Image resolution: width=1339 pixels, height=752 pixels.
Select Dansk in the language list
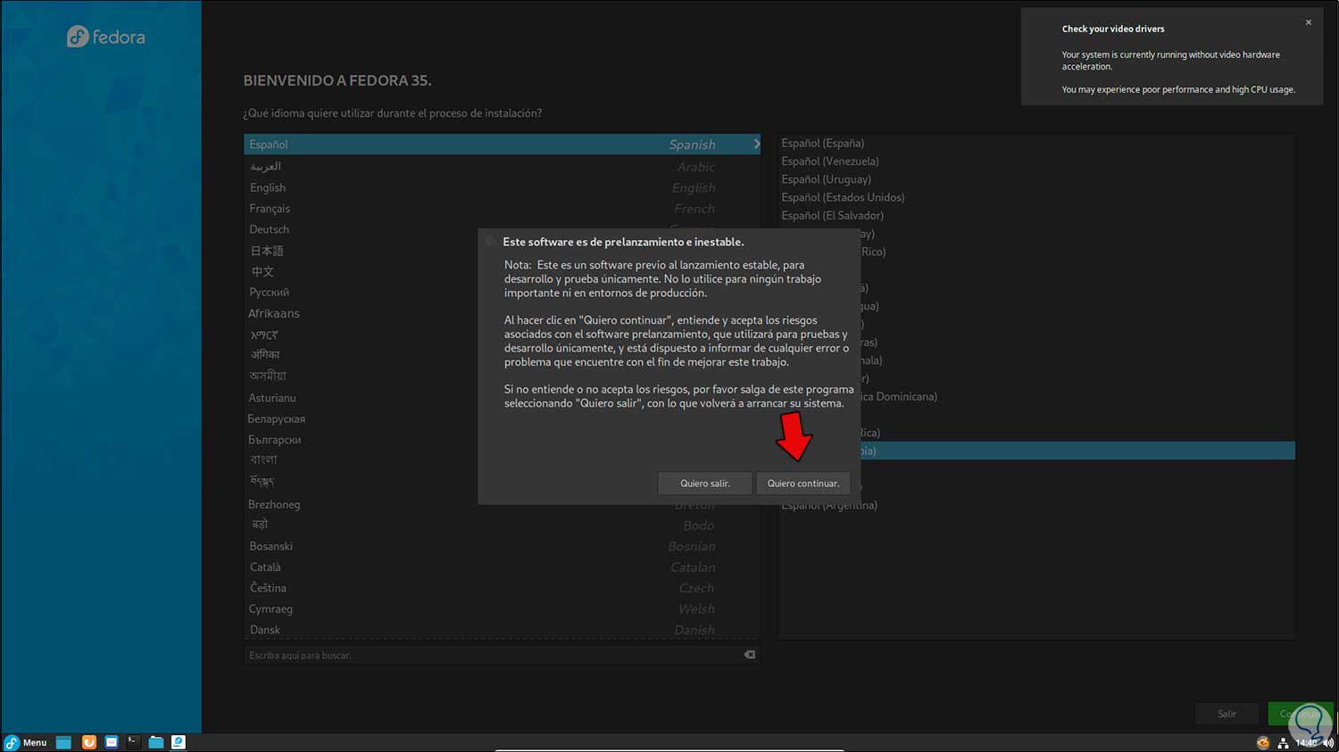pyautogui.click(x=502, y=630)
